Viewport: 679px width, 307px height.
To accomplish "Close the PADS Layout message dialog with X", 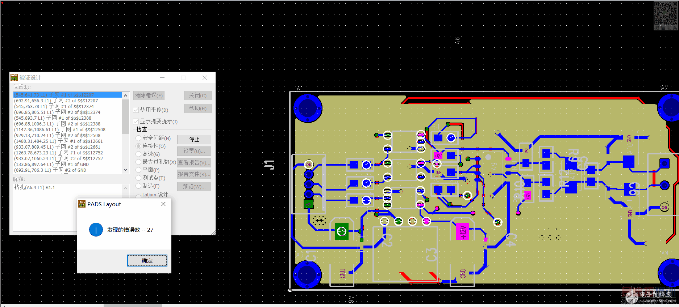I will point(163,204).
